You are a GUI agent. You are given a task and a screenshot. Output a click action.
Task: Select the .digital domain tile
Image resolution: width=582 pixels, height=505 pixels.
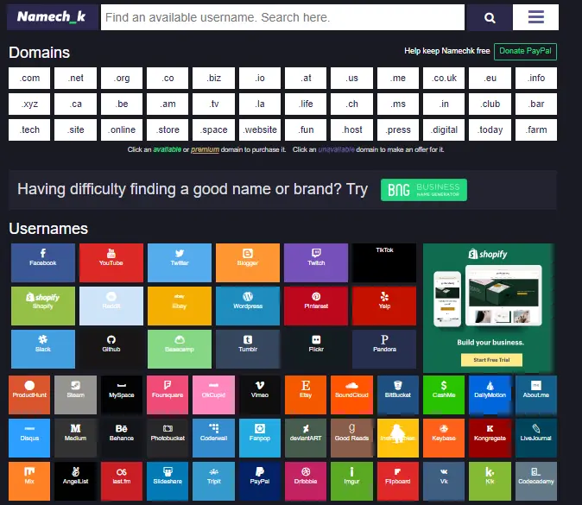(x=444, y=129)
